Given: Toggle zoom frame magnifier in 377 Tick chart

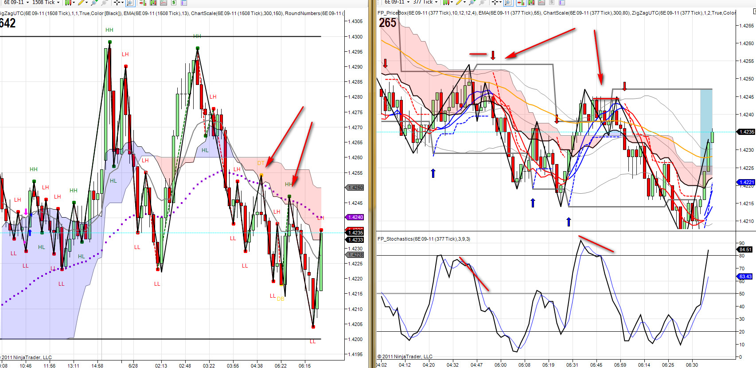Looking at the screenshot, I should coord(509,2).
